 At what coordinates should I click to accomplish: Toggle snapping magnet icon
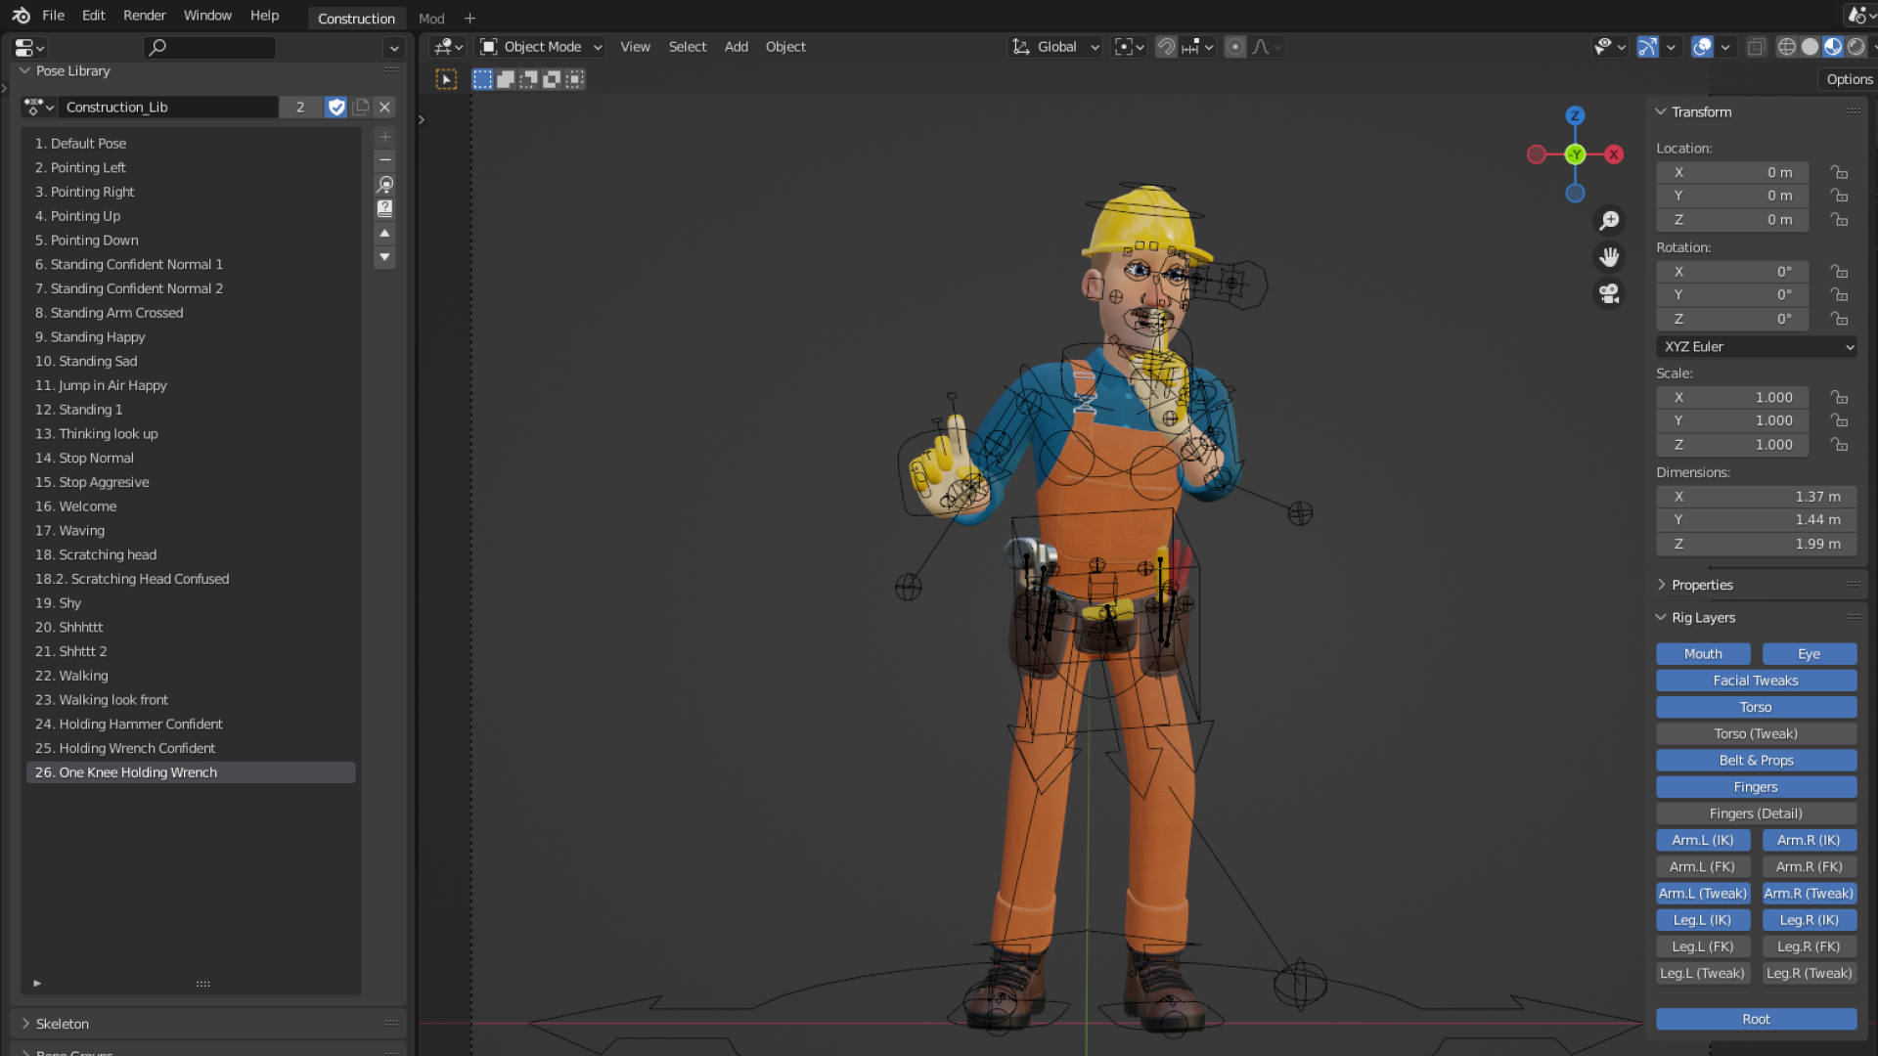coord(1166,47)
